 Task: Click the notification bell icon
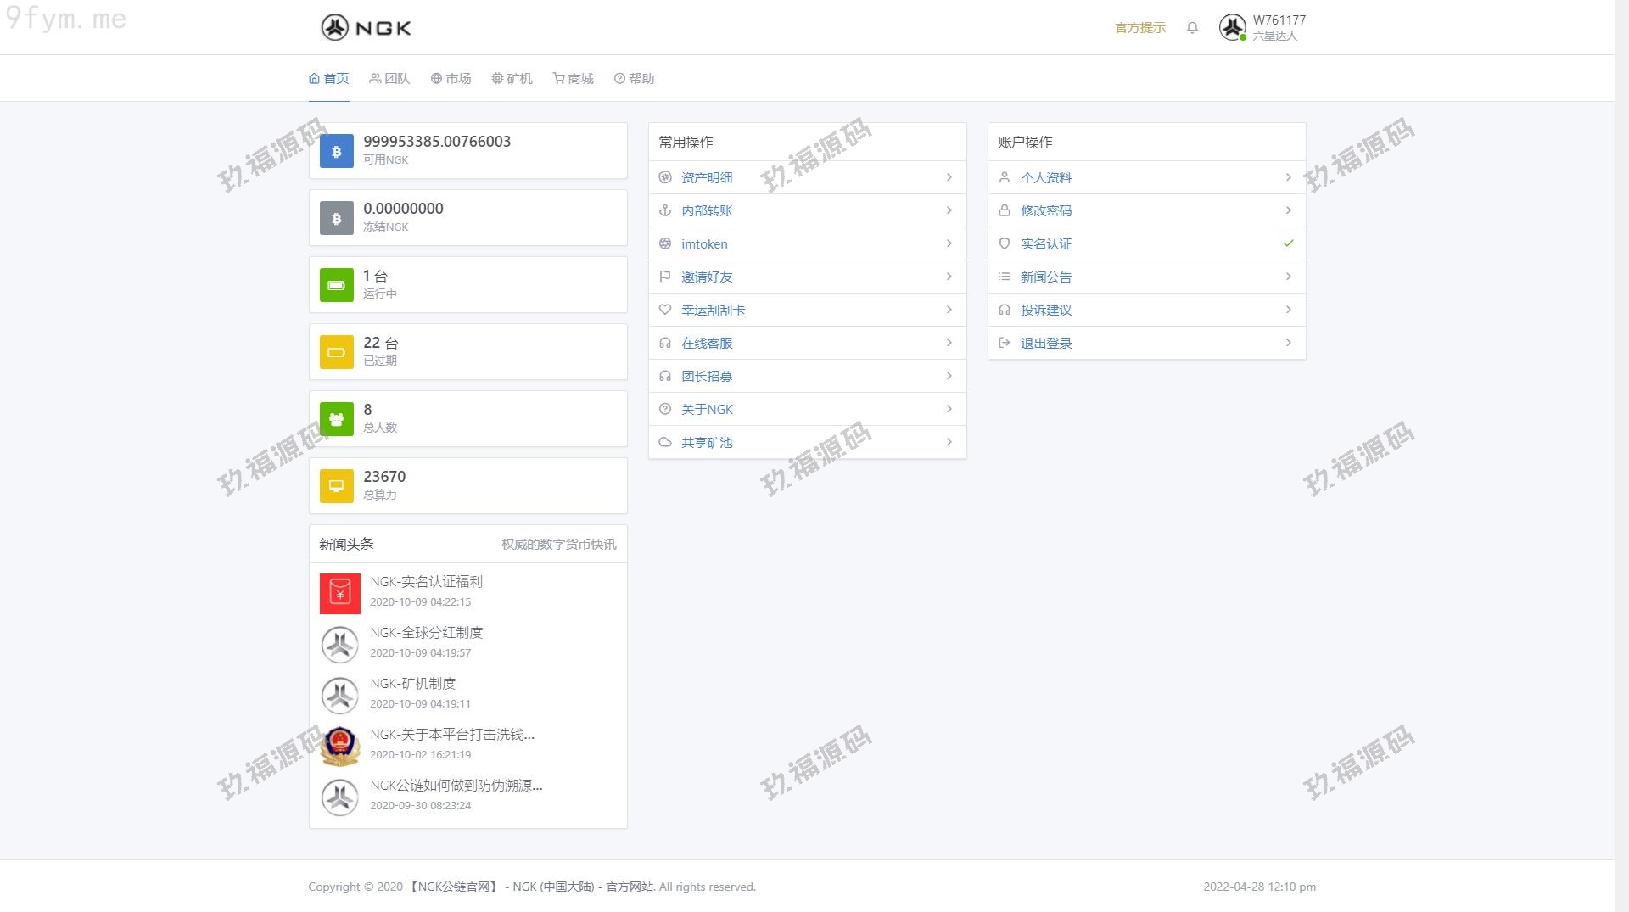[x=1192, y=28]
